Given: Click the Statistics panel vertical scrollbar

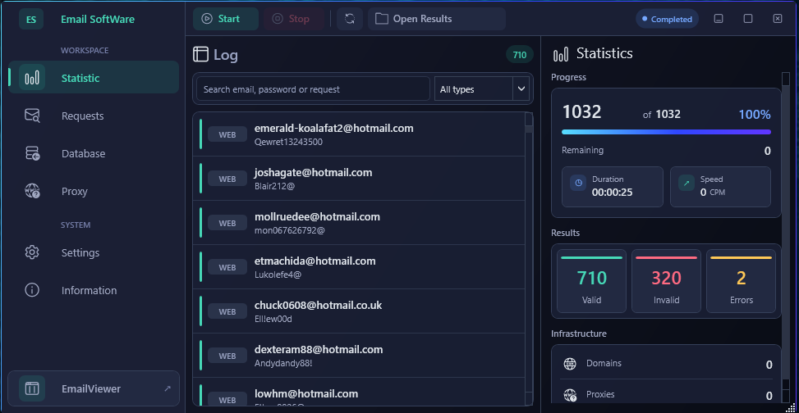Looking at the screenshot, I should coord(785,238).
